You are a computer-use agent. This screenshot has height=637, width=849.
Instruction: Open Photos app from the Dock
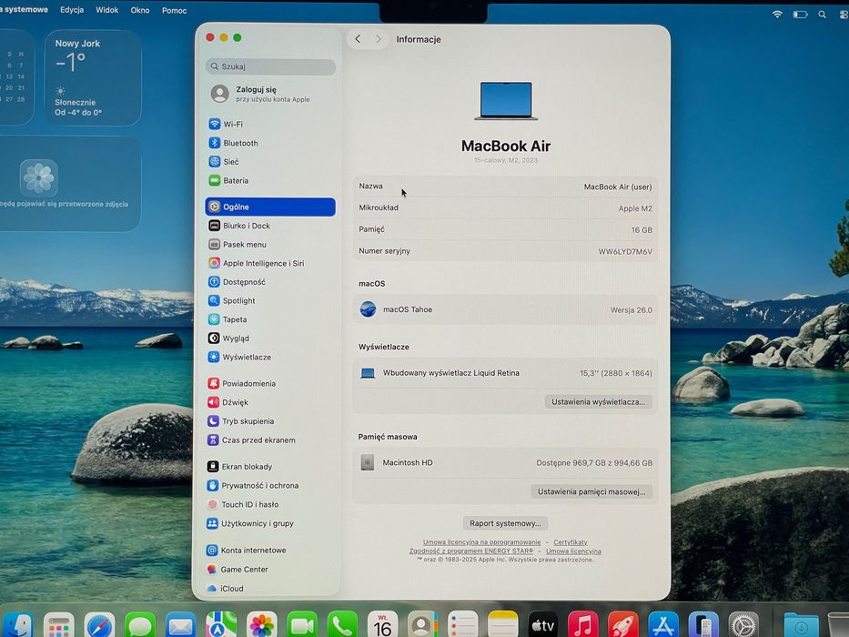click(x=261, y=625)
